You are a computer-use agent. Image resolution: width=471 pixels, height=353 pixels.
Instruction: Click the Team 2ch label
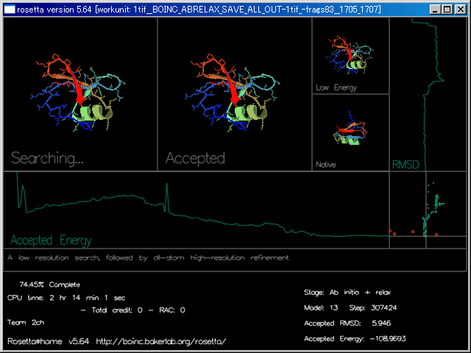tap(26, 322)
